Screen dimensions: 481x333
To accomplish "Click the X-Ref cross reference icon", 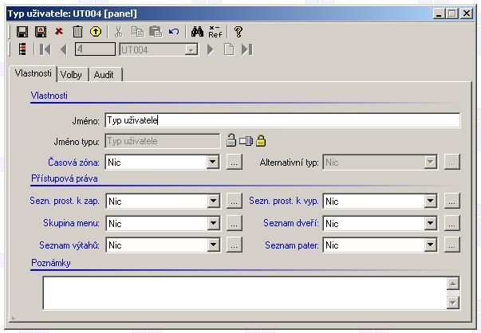I will tap(215, 32).
